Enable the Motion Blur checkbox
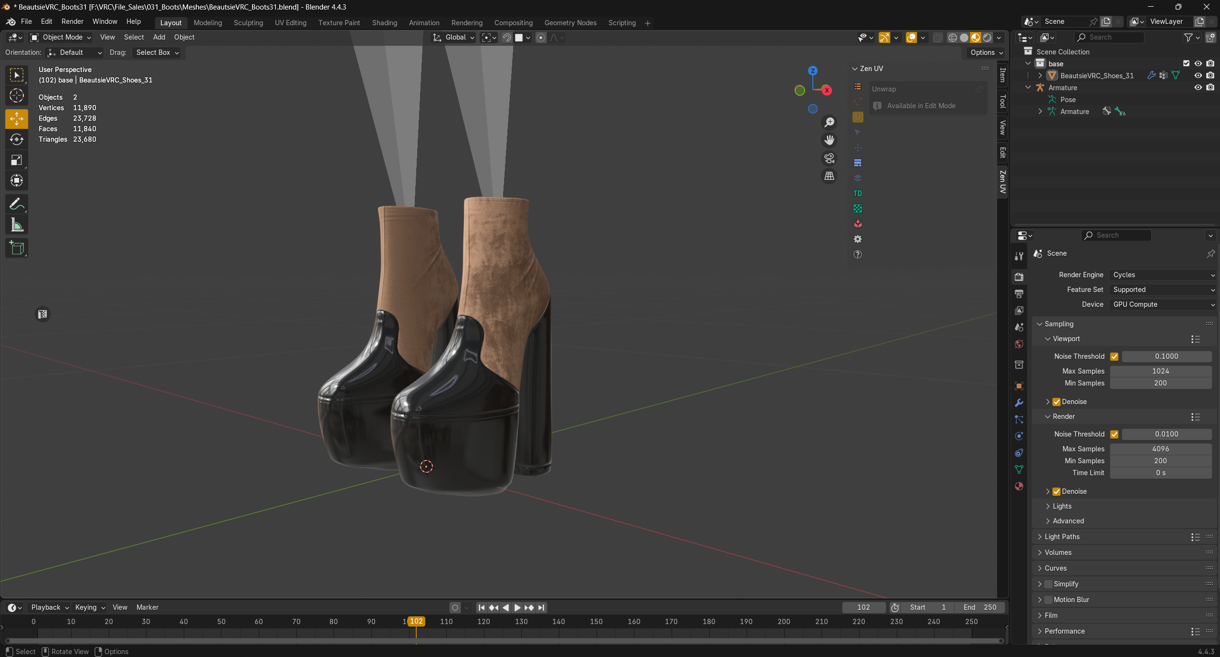 point(1049,600)
